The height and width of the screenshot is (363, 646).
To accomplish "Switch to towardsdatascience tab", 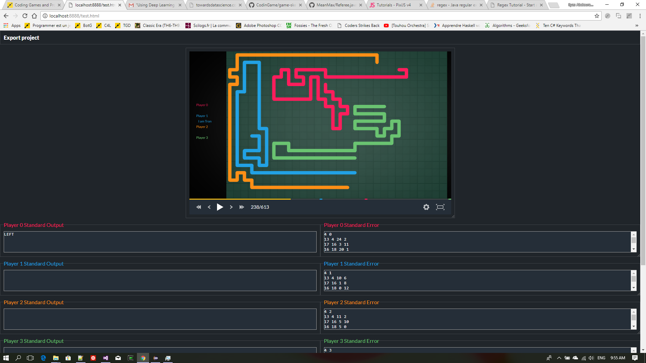I will point(215,5).
